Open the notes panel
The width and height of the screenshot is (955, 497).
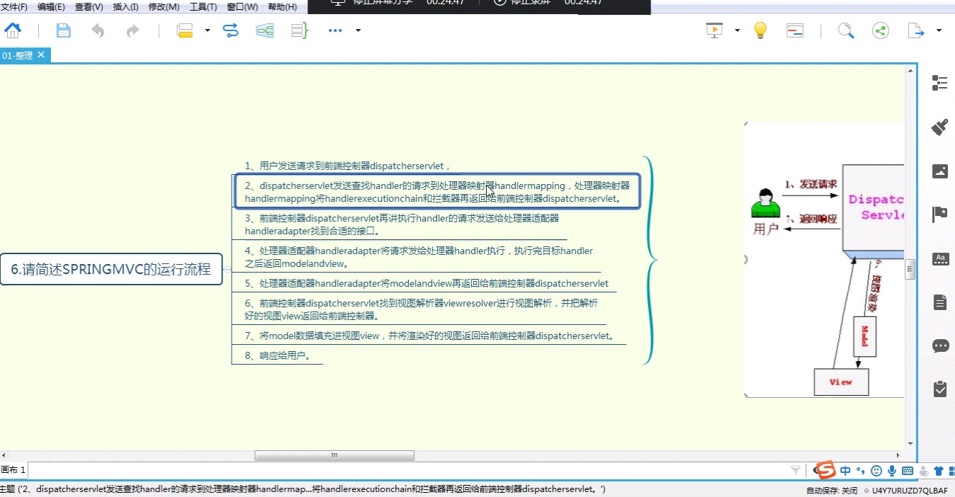click(939, 301)
